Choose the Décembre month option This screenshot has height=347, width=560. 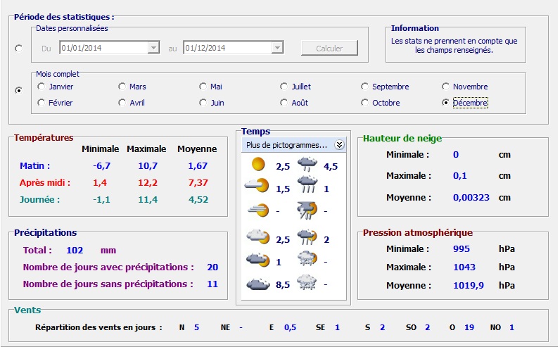pos(464,103)
